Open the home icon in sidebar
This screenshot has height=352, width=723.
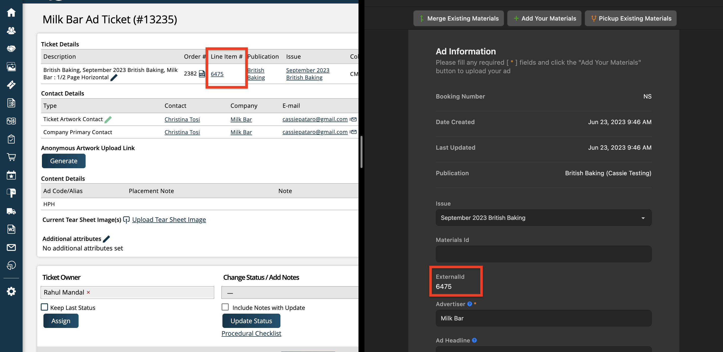click(x=11, y=13)
